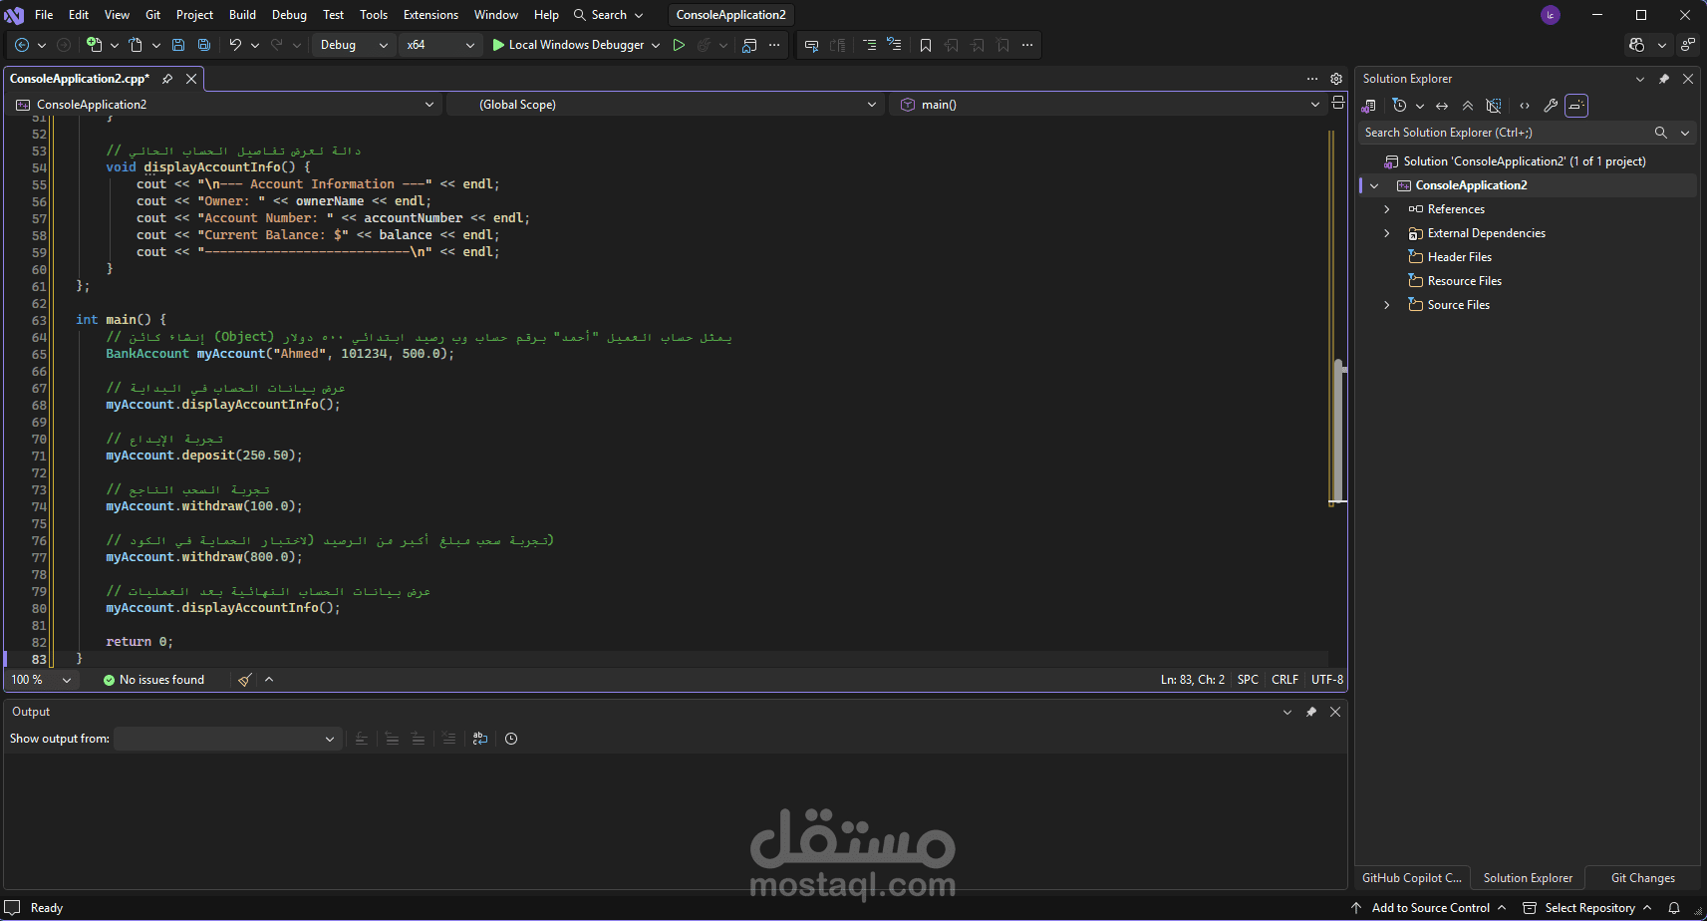Click the Save All double-disk icon
1707x921 pixels.
click(204, 45)
